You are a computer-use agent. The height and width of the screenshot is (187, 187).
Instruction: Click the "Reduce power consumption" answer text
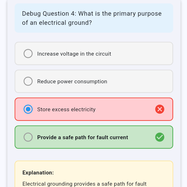(x=72, y=81)
